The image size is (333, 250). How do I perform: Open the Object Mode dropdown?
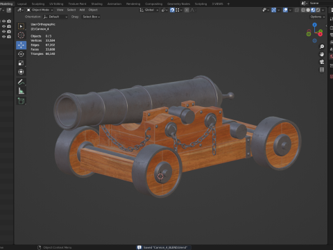[40, 10]
